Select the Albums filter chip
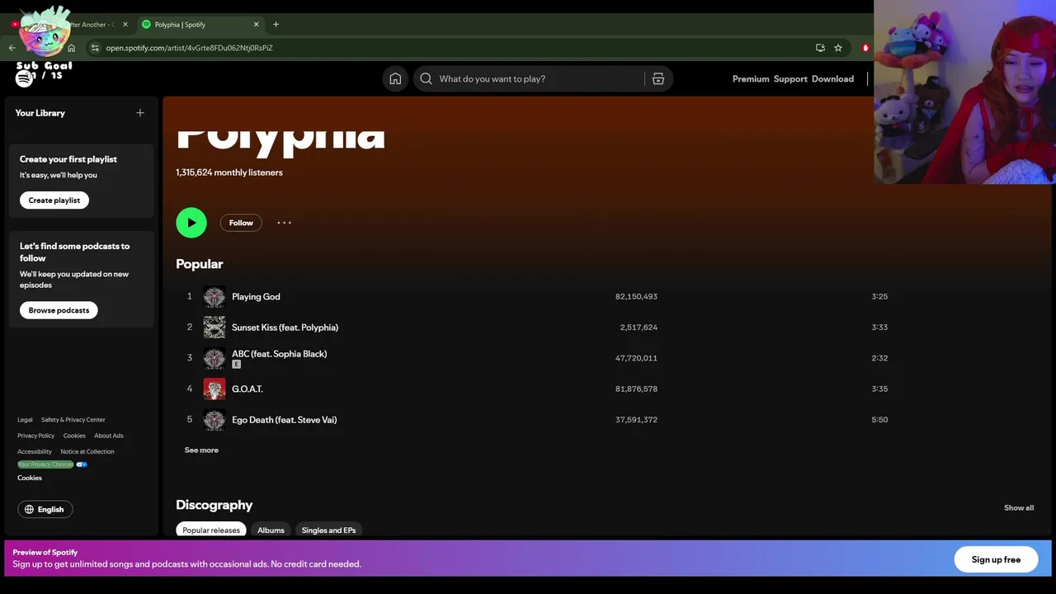Screen dimensions: 1056x594 (x=271, y=530)
